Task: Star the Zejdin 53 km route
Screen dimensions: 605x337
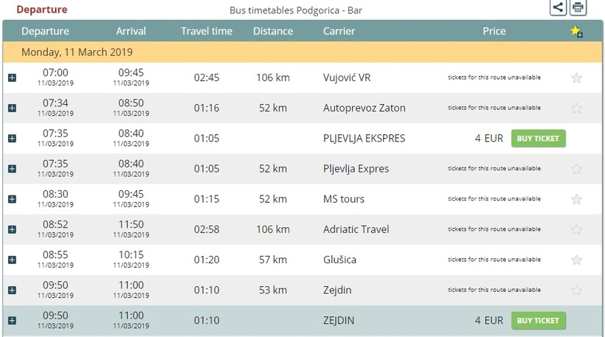Action: tap(576, 291)
